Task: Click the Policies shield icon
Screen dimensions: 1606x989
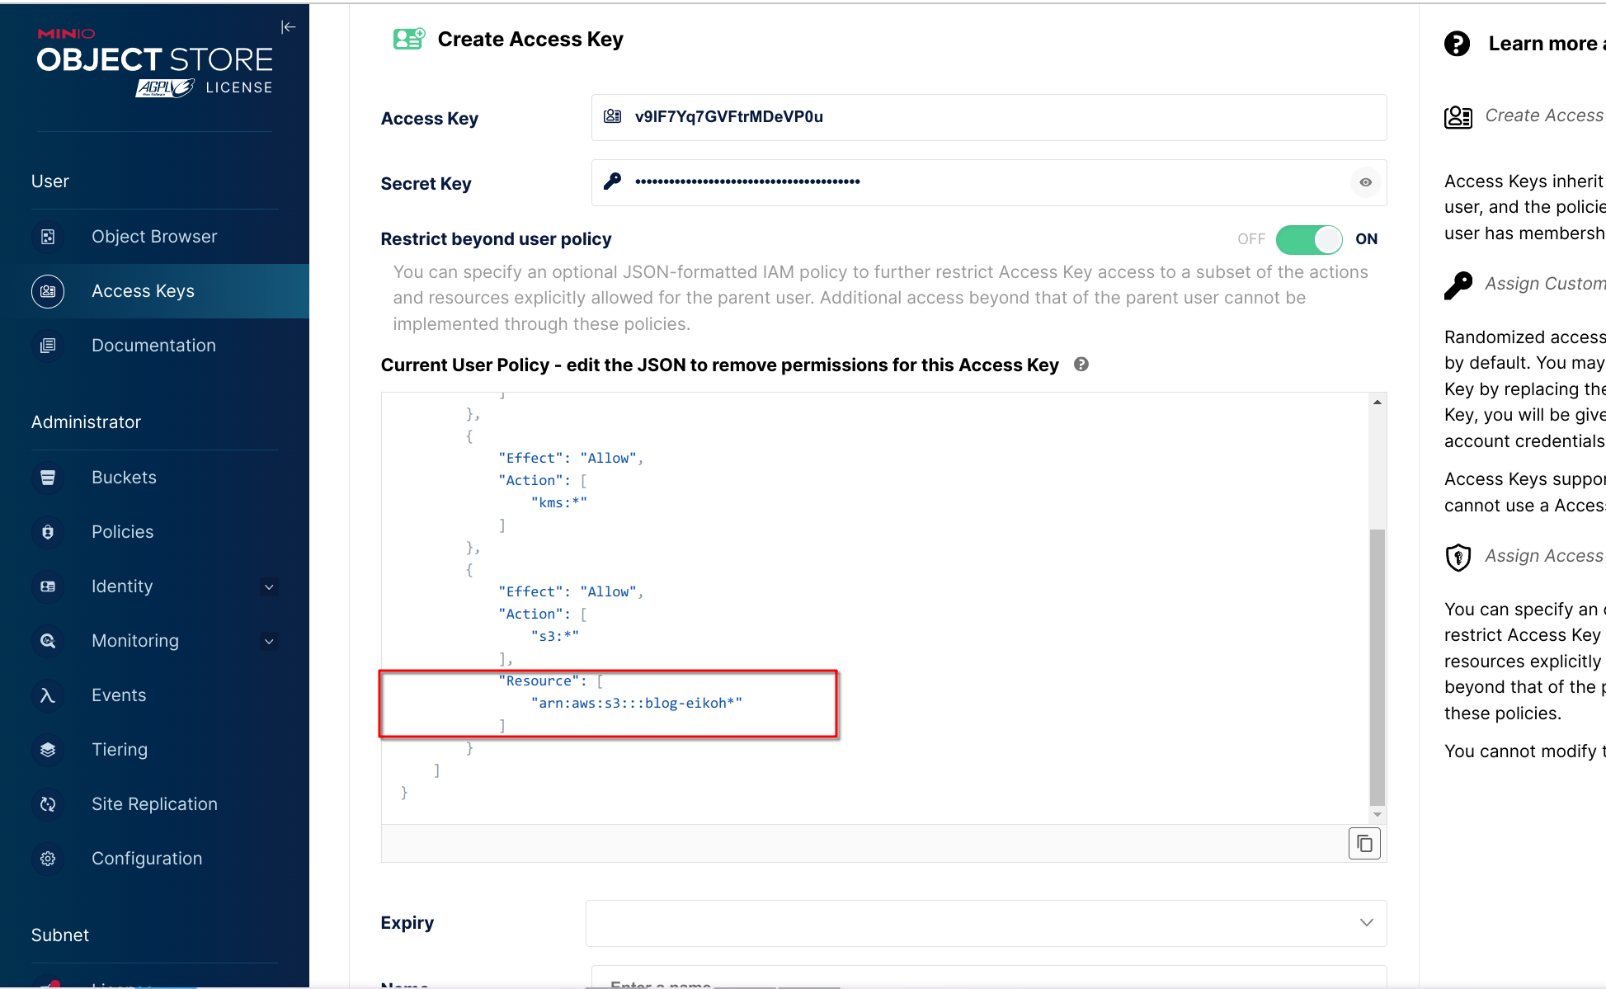Action: [48, 532]
